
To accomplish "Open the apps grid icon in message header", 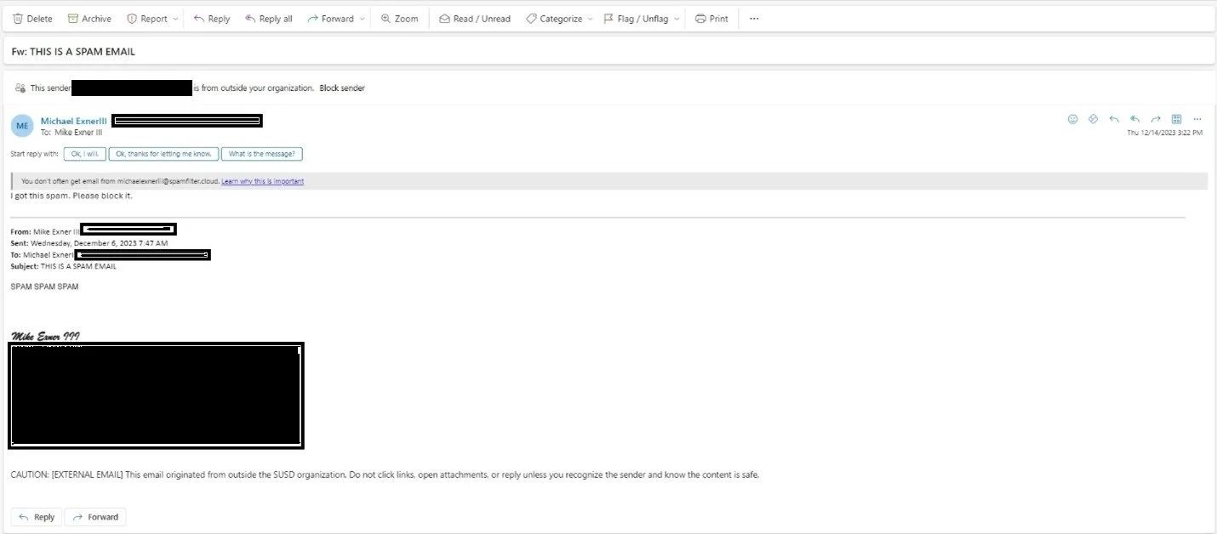I will [x=1176, y=119].
